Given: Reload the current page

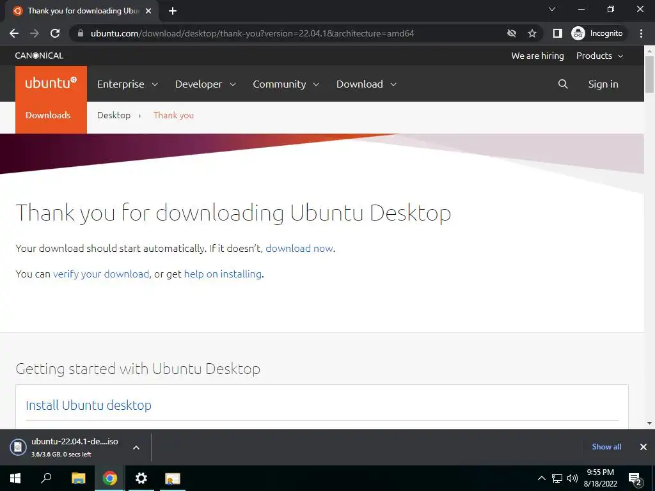Looking at the screenshot, I should (55, 33).
